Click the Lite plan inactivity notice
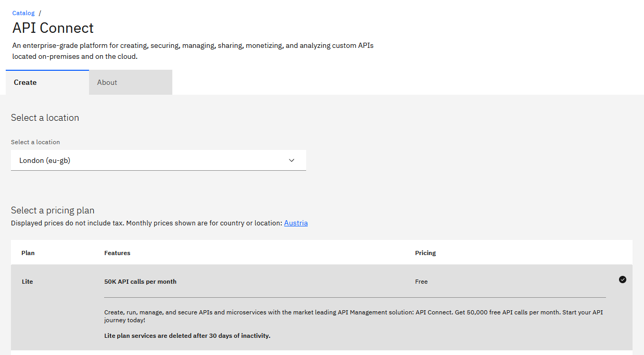The image size is (644, 355). [x=187, y=336]
